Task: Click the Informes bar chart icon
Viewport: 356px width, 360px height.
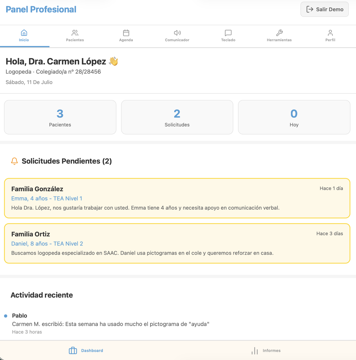Action: click(x=255, y=350)
